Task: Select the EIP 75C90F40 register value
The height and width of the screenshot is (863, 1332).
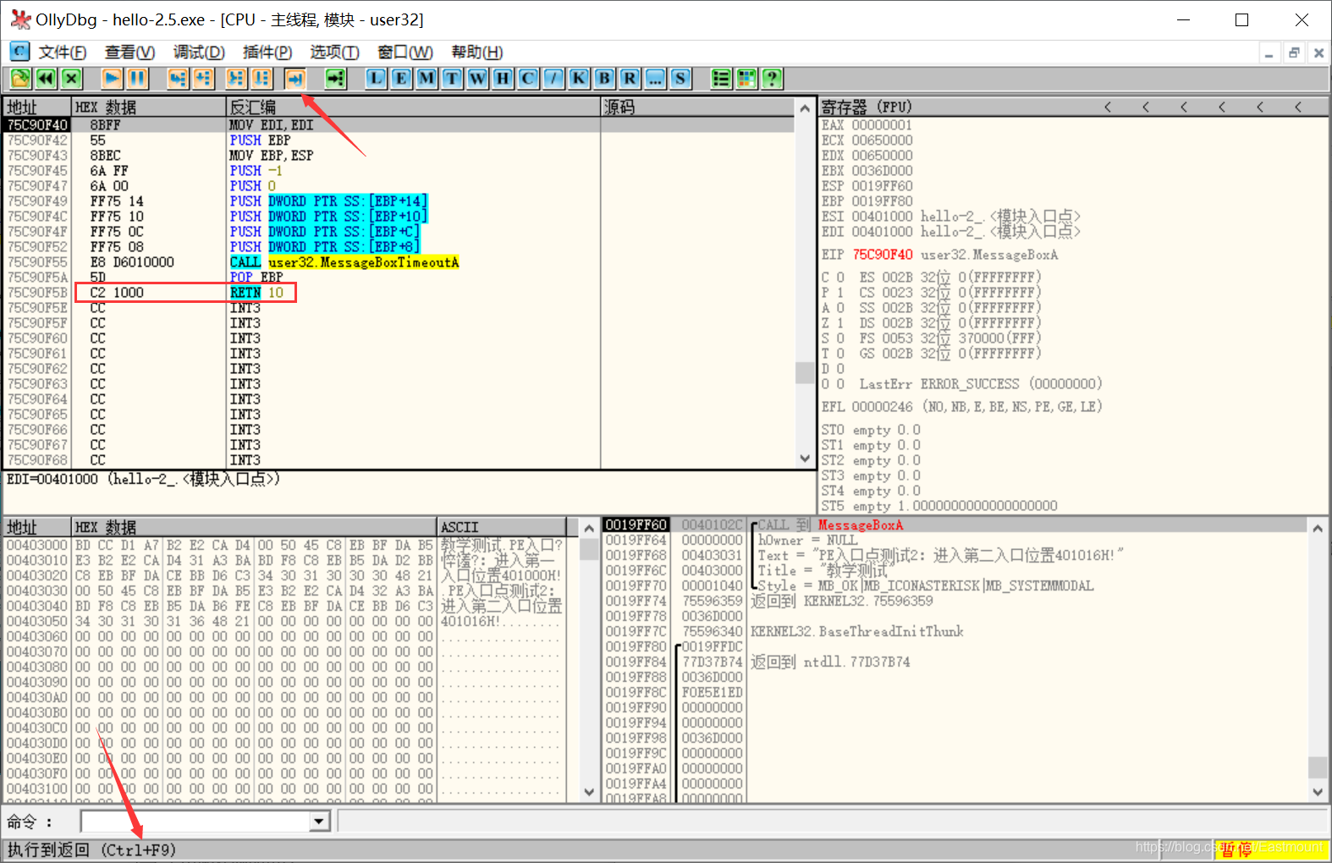Action: coord(883,255)
